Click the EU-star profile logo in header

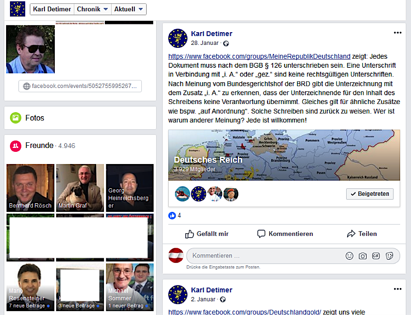(17, 9)
